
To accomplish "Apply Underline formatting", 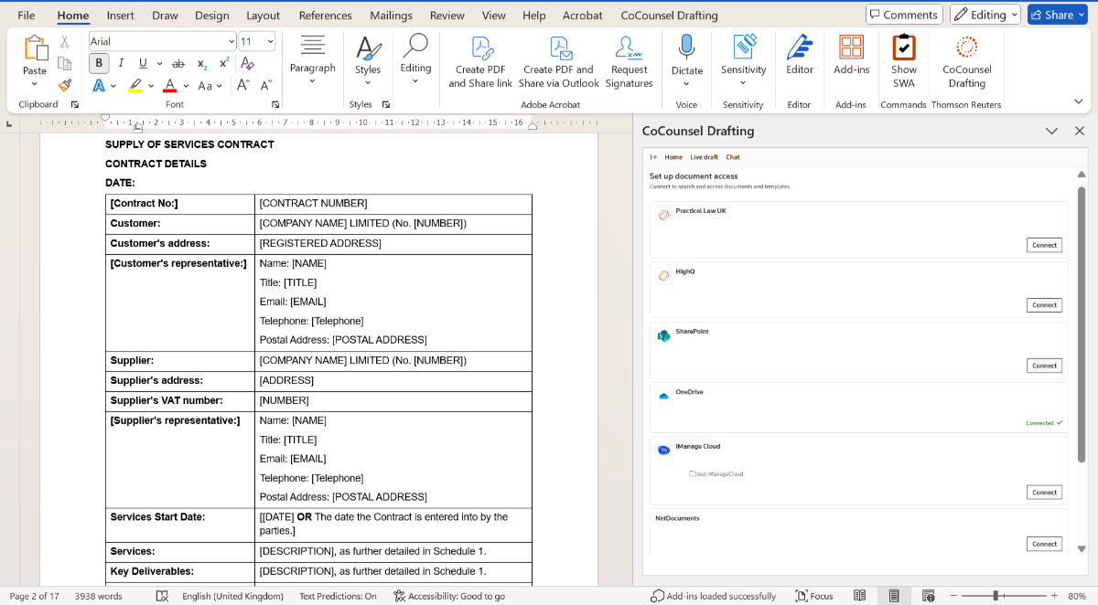I will 143,63.
